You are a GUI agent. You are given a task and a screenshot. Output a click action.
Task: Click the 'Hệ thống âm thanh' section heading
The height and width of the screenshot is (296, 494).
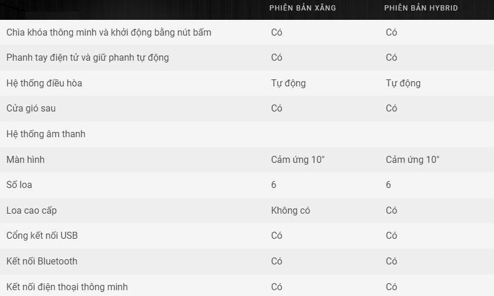tap(45, 134)
